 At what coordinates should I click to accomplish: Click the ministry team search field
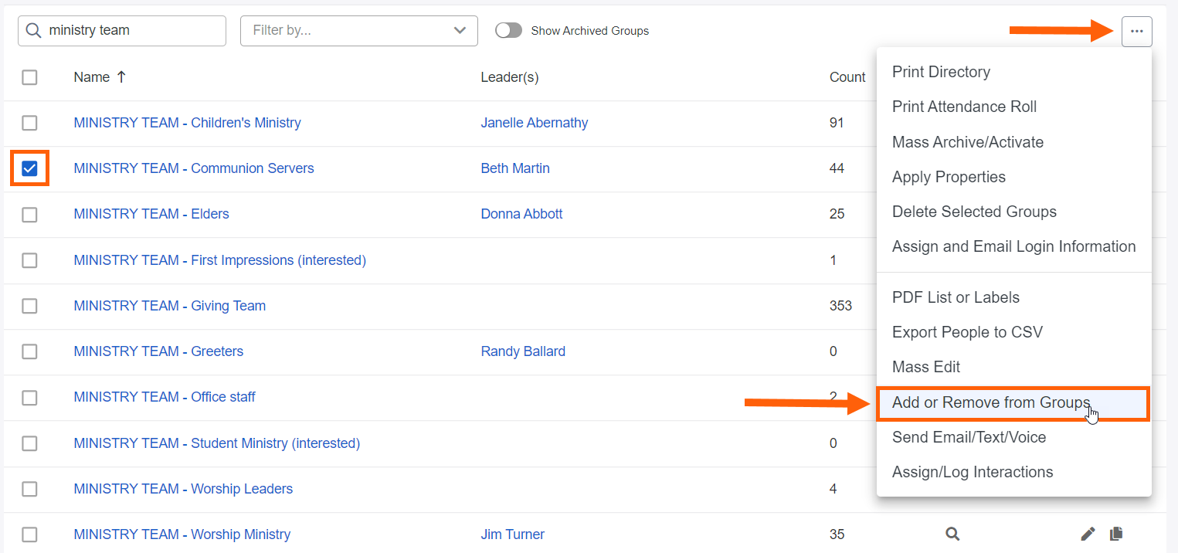click(x=131, y=31)
